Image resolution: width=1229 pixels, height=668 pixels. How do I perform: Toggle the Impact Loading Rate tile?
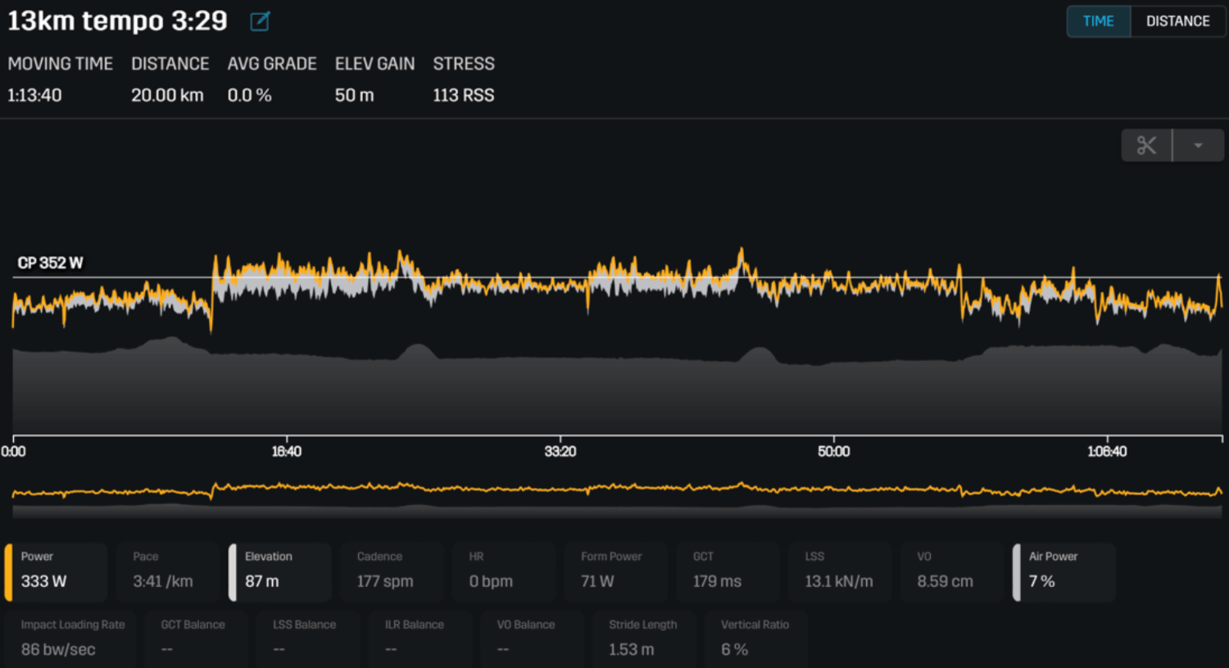pyautogui.click(x=70, y=639)
